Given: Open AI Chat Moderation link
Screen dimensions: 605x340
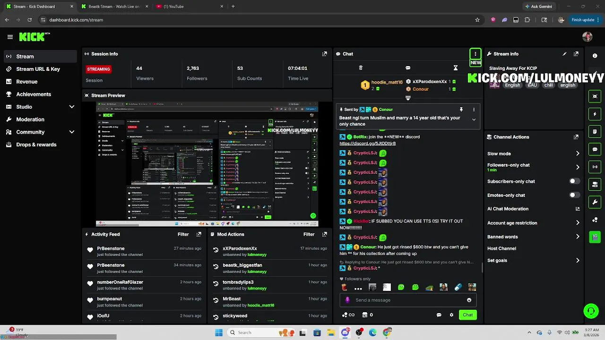Looking at the screenshot, I should (x=533, y=209).
